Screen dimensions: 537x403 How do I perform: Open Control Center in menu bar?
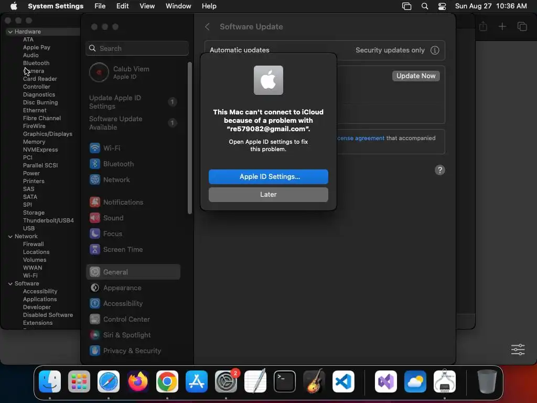click(x=442, y=6)
